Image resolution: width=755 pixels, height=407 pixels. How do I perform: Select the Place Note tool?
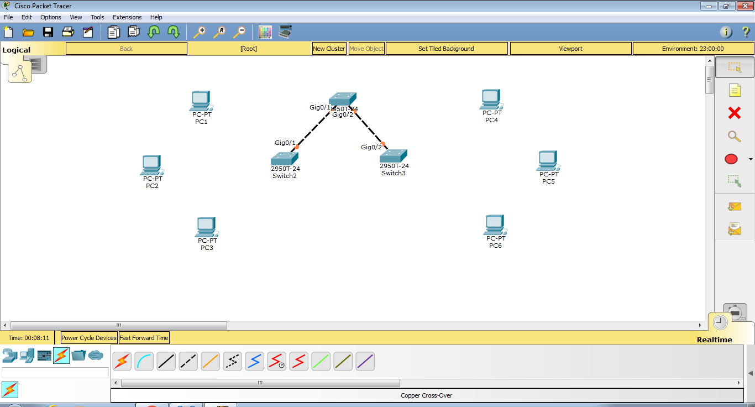(x=733, y=90)
